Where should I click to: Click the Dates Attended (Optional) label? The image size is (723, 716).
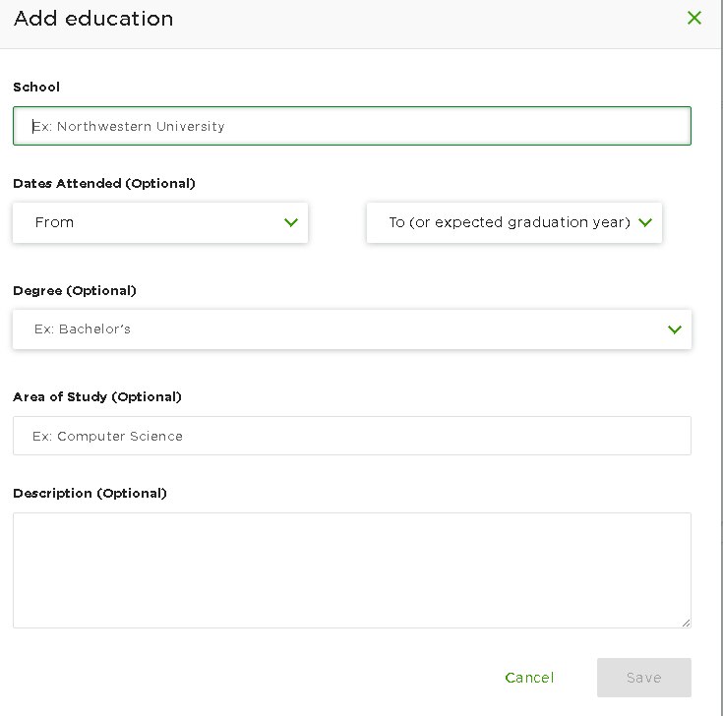click(x=104, y=184)
